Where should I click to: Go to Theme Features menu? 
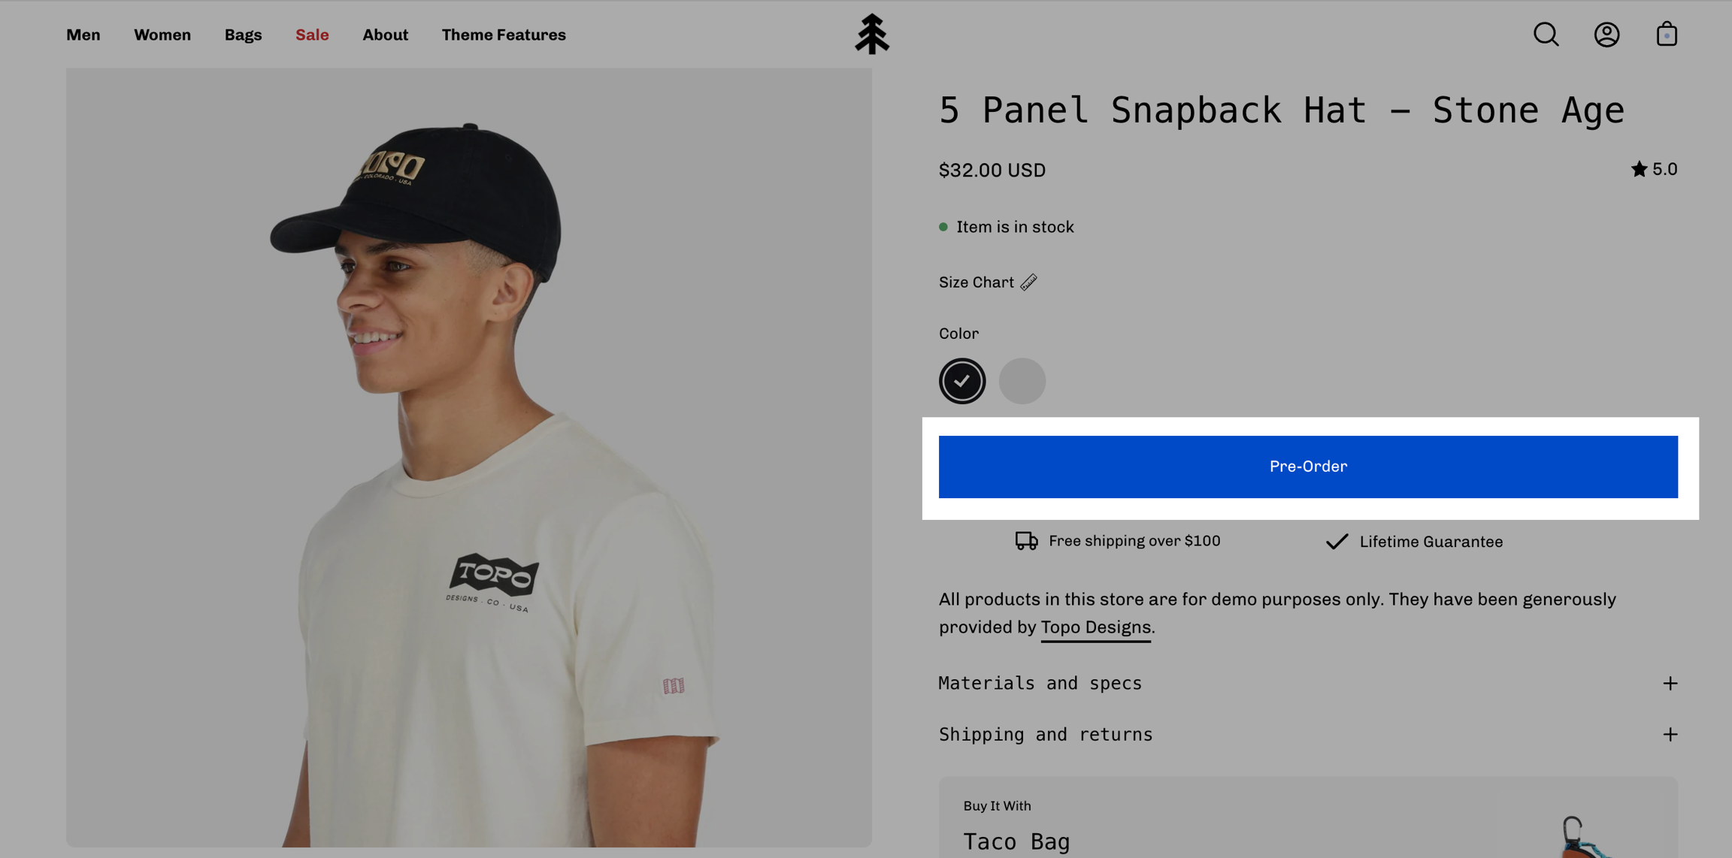(x=504, y=35)
